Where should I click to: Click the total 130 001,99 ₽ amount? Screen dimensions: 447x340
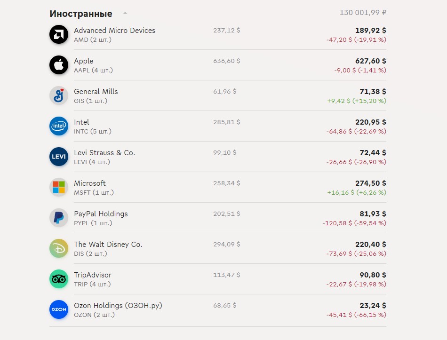tap(363, 13)
